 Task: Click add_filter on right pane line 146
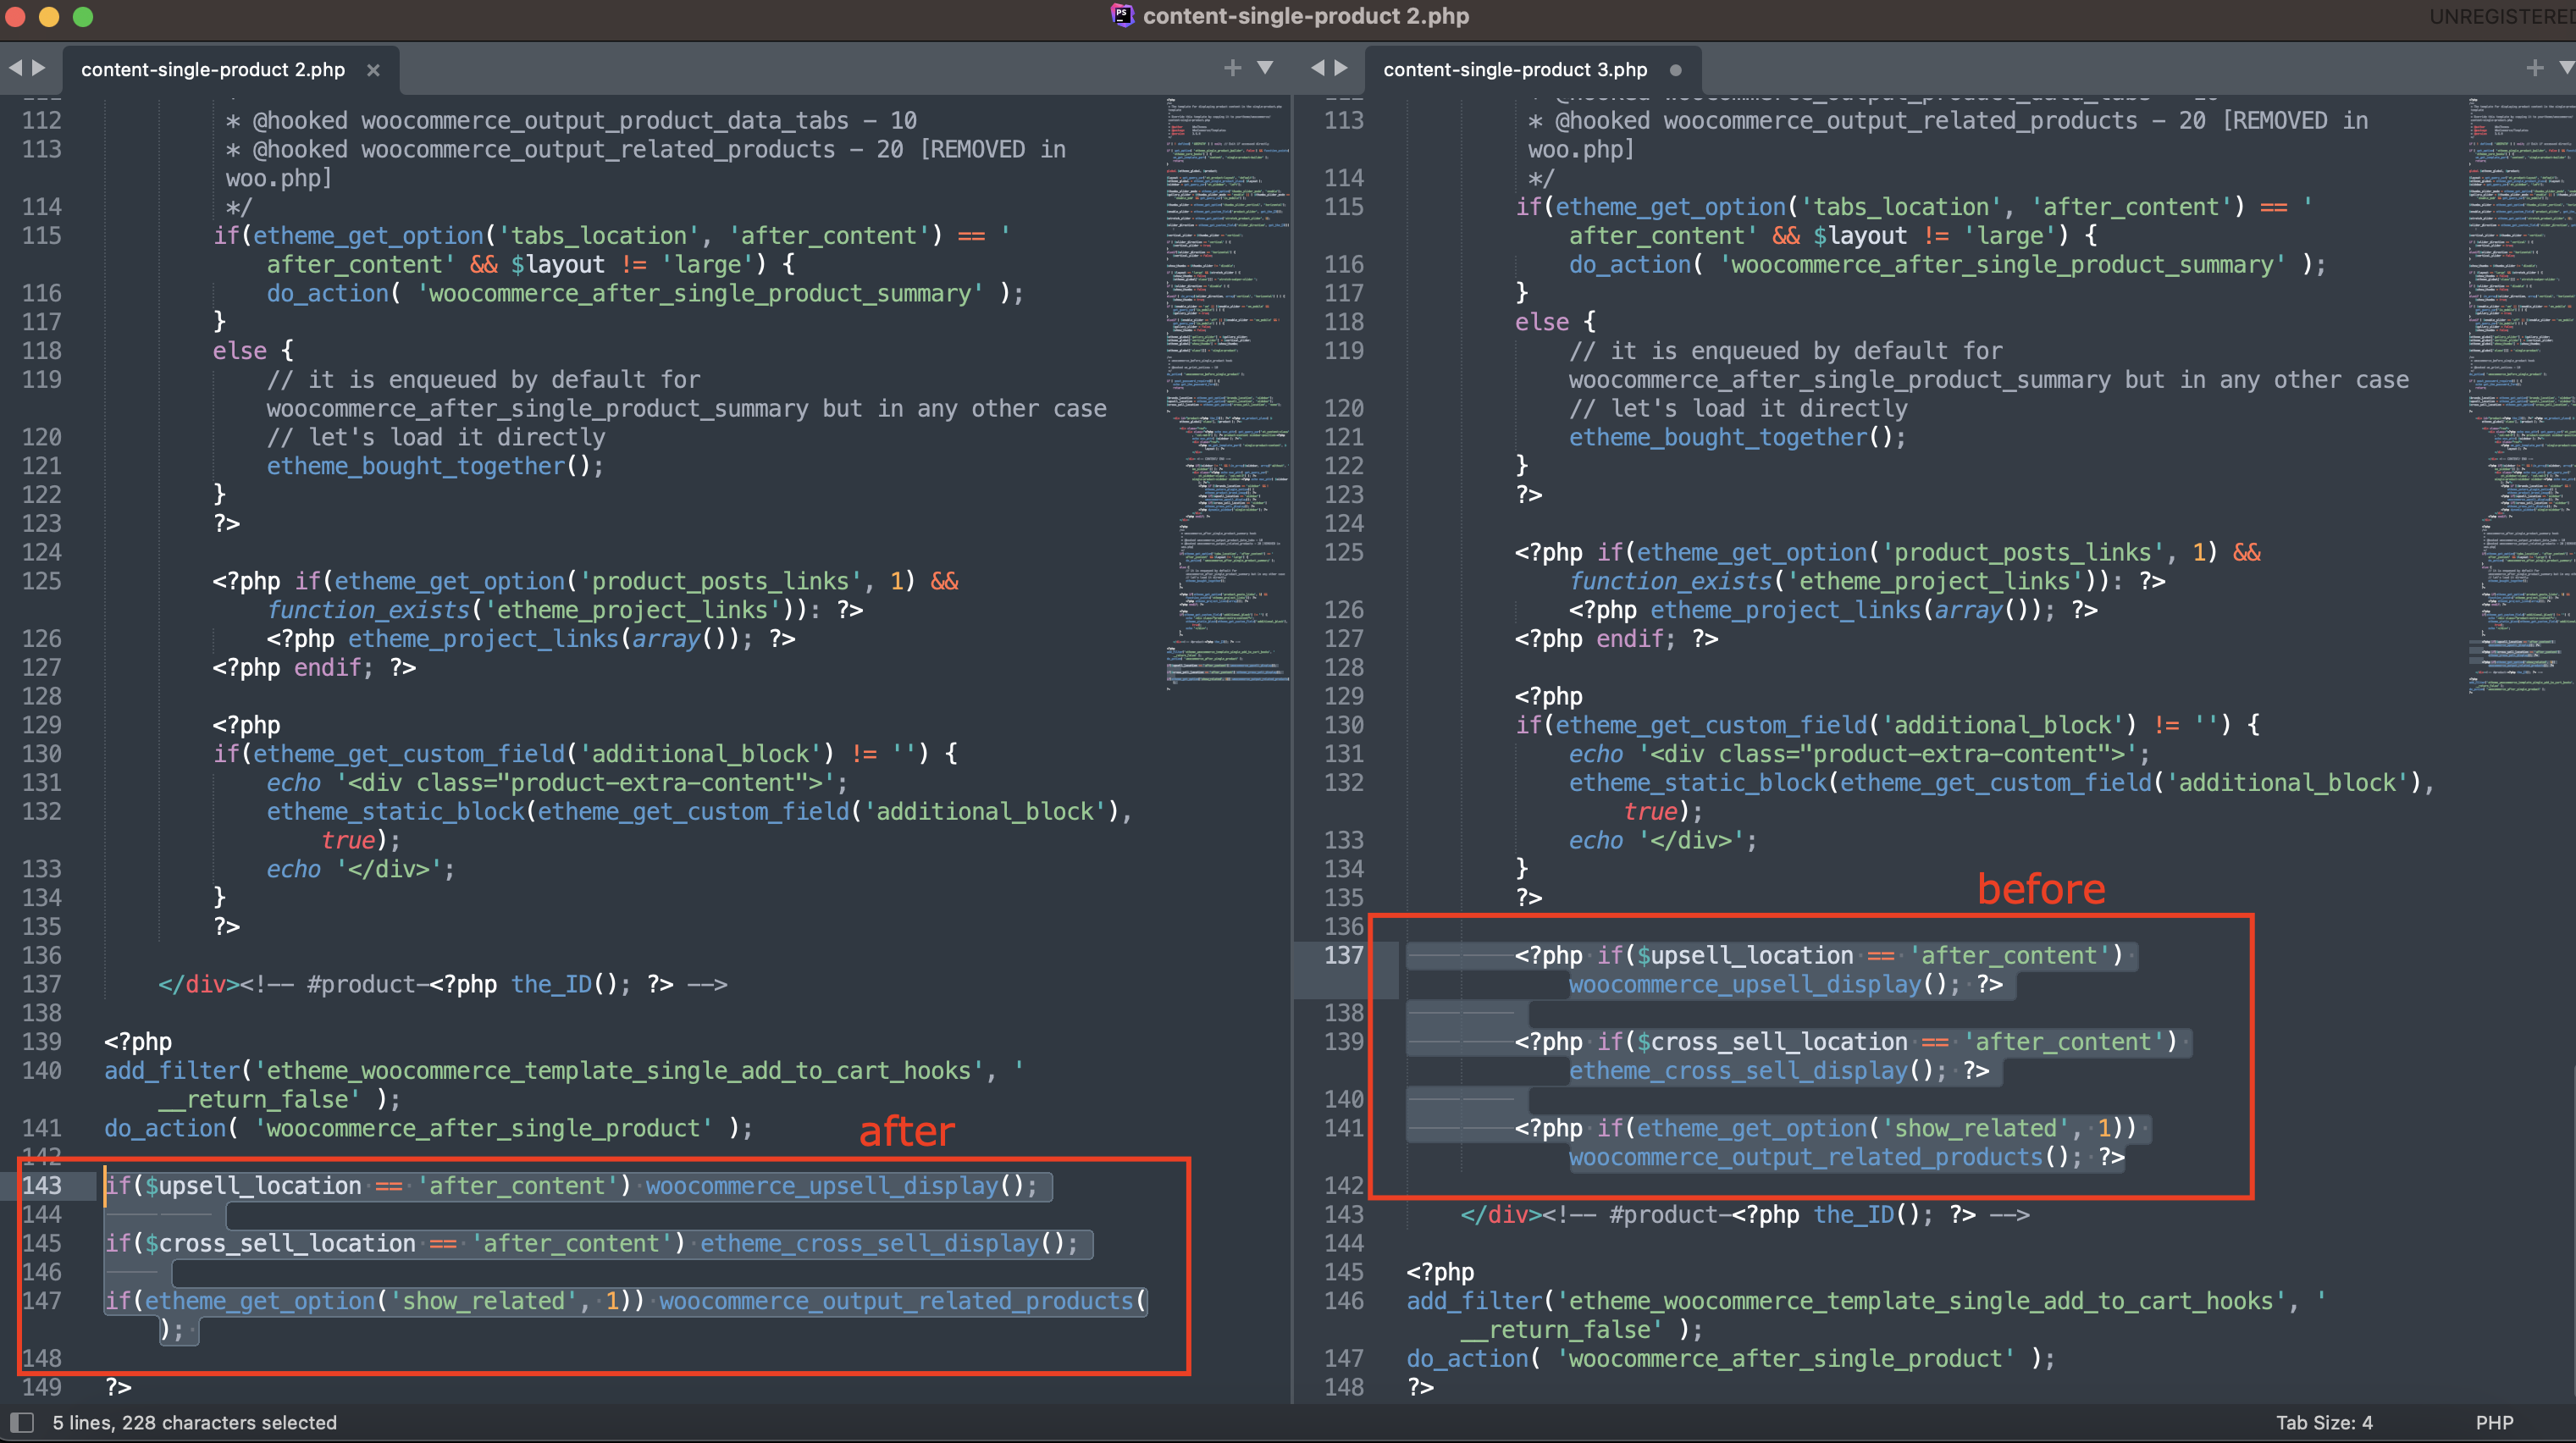coord(1474,1301)
